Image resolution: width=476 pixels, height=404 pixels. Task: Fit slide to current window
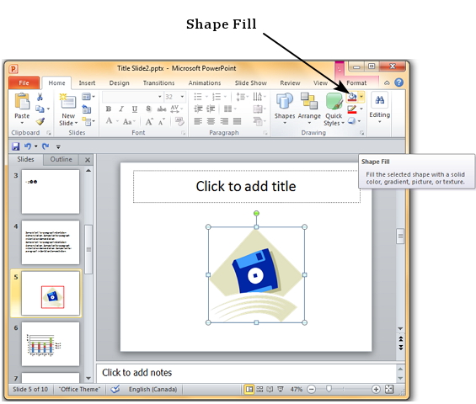389,389
